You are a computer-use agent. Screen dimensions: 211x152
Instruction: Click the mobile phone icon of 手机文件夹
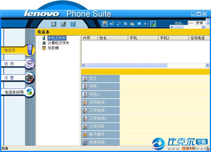click(x=44, y=38)
